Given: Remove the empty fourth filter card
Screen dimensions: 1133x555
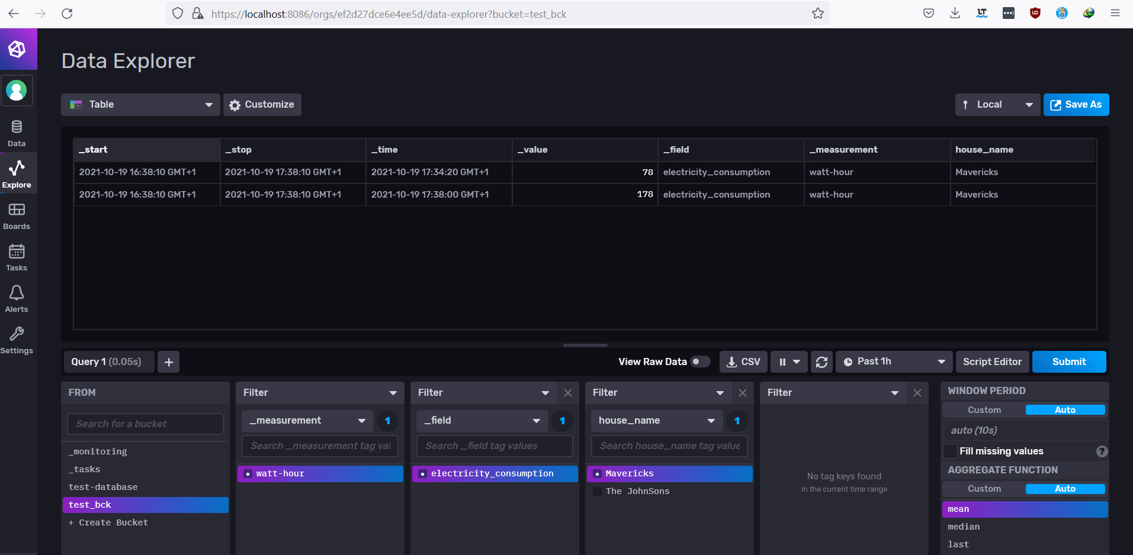Looking at the screenshot, I should 917,393.
